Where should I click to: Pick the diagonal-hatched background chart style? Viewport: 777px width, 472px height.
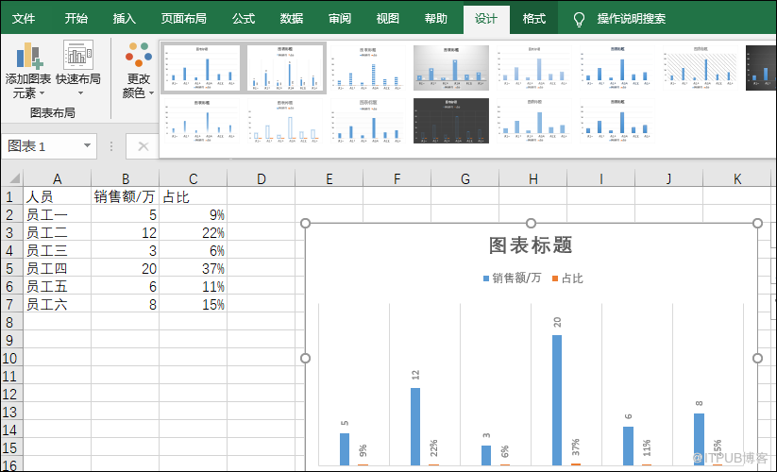coord(700,69)
